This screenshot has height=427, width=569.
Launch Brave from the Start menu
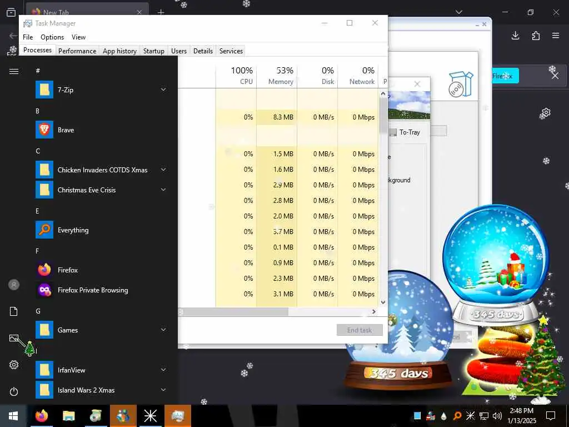(101, 130)
